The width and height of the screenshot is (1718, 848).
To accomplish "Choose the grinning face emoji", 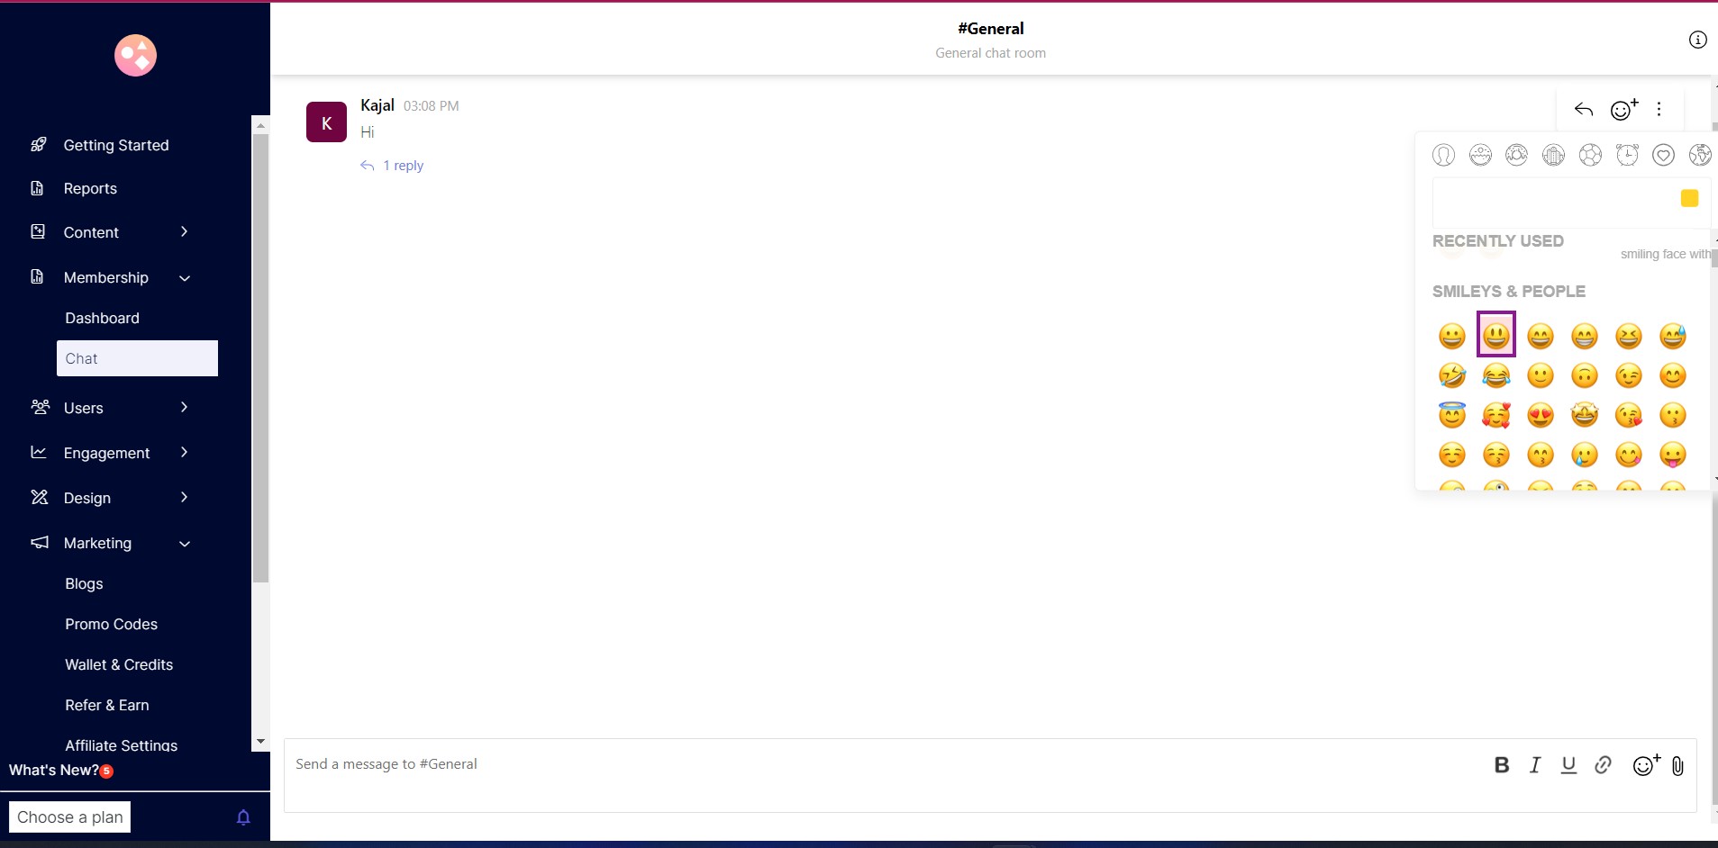I will click(x=1451, y=336).
